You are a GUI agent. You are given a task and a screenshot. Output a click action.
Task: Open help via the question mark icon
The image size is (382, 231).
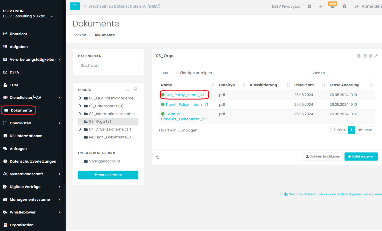point(344,6)
